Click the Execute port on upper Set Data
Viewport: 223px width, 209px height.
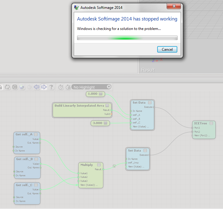tap(154, 107)
